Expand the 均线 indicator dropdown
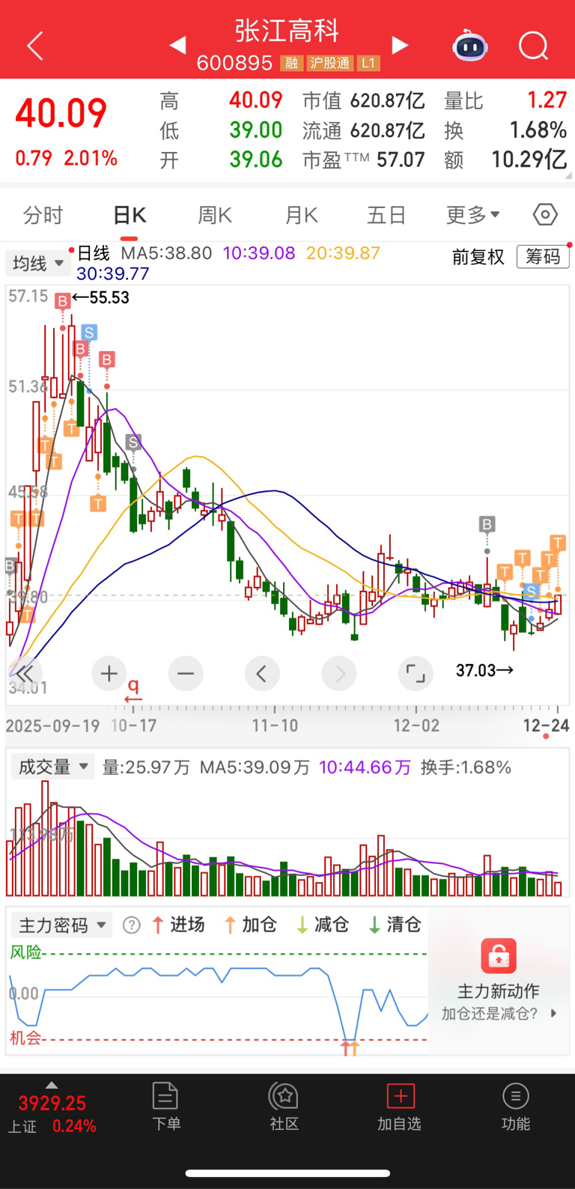The image size is (575, 1189). click(38, 264)
